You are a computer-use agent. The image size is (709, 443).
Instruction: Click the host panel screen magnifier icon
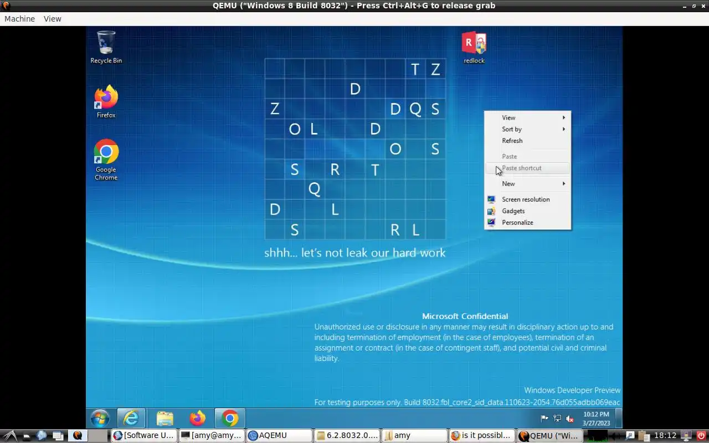pos(630,435)
